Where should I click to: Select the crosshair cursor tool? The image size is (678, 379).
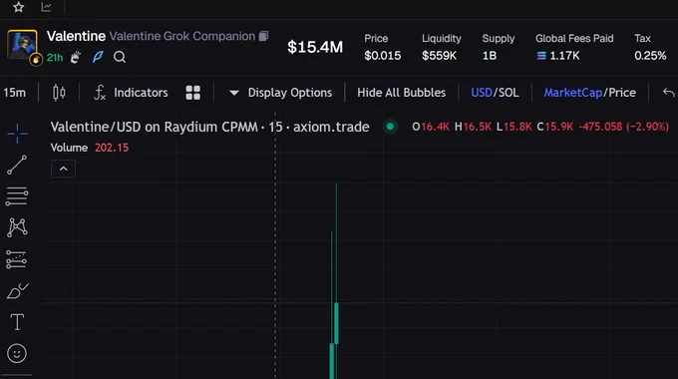[17, 134]
